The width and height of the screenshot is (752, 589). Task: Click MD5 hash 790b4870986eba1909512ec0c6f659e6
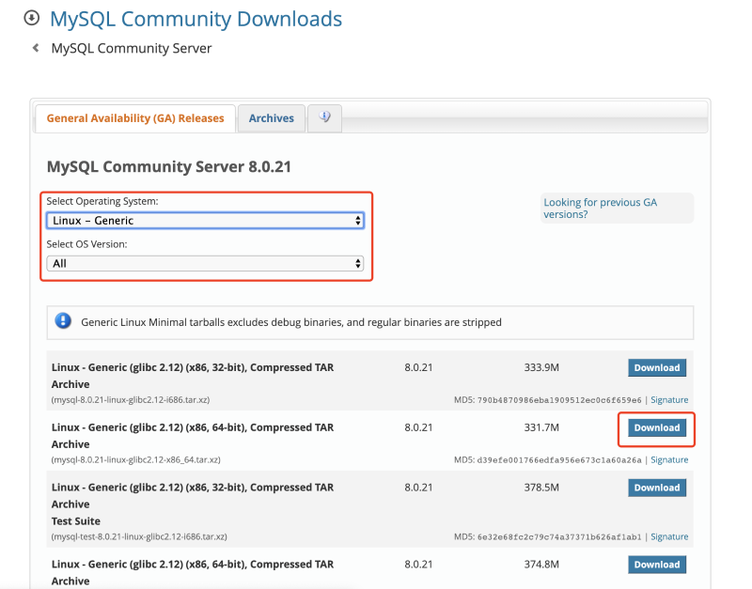coord(559,399)
